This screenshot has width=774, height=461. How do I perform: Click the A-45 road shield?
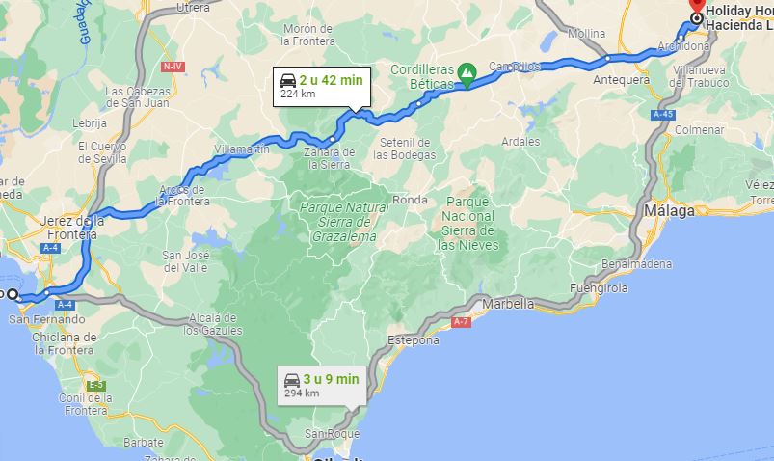[x=663, y=114]
